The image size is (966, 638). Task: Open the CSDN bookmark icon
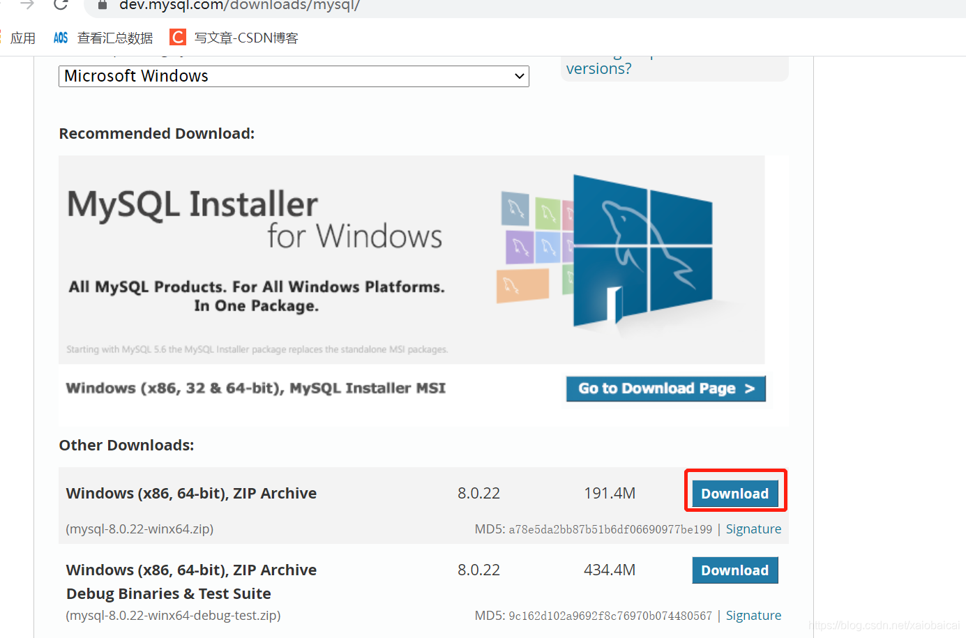click(x=178, y=37)
